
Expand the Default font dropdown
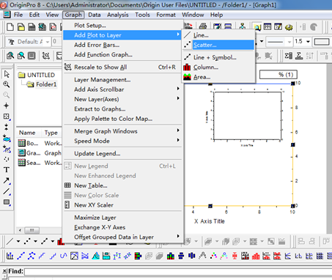[48, 42]
